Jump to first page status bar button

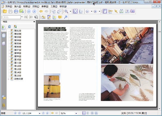(15, 113)
